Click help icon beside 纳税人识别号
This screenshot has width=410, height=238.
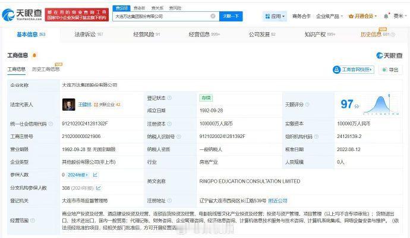(179, 136)
